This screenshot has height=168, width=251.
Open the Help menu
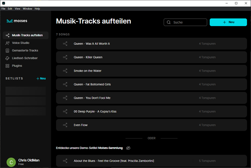37,9
